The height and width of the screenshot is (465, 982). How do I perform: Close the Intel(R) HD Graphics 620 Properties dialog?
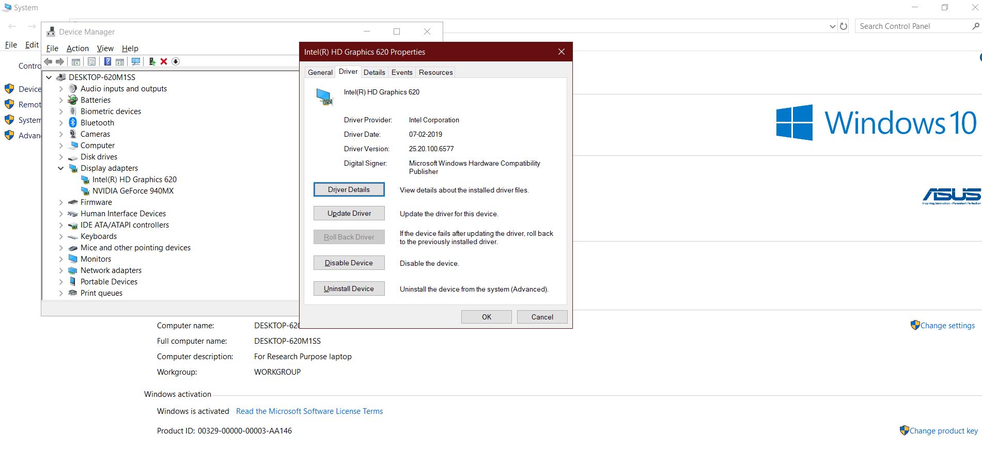coord(562,52)
